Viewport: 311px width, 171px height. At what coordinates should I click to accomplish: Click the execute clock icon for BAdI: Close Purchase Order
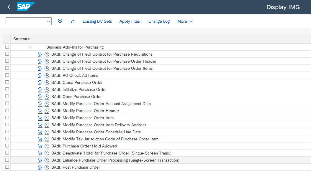click(47, 82)
